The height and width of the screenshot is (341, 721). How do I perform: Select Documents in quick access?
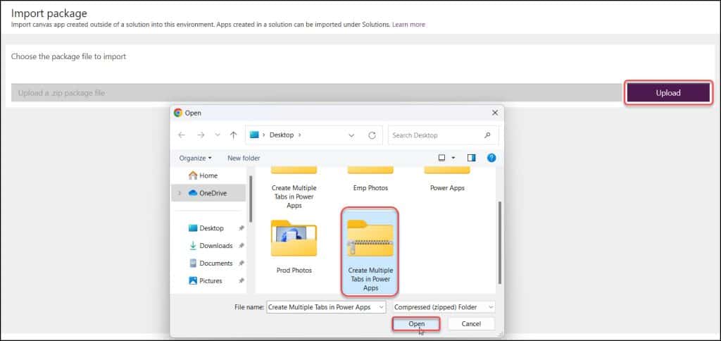(215, 263)
